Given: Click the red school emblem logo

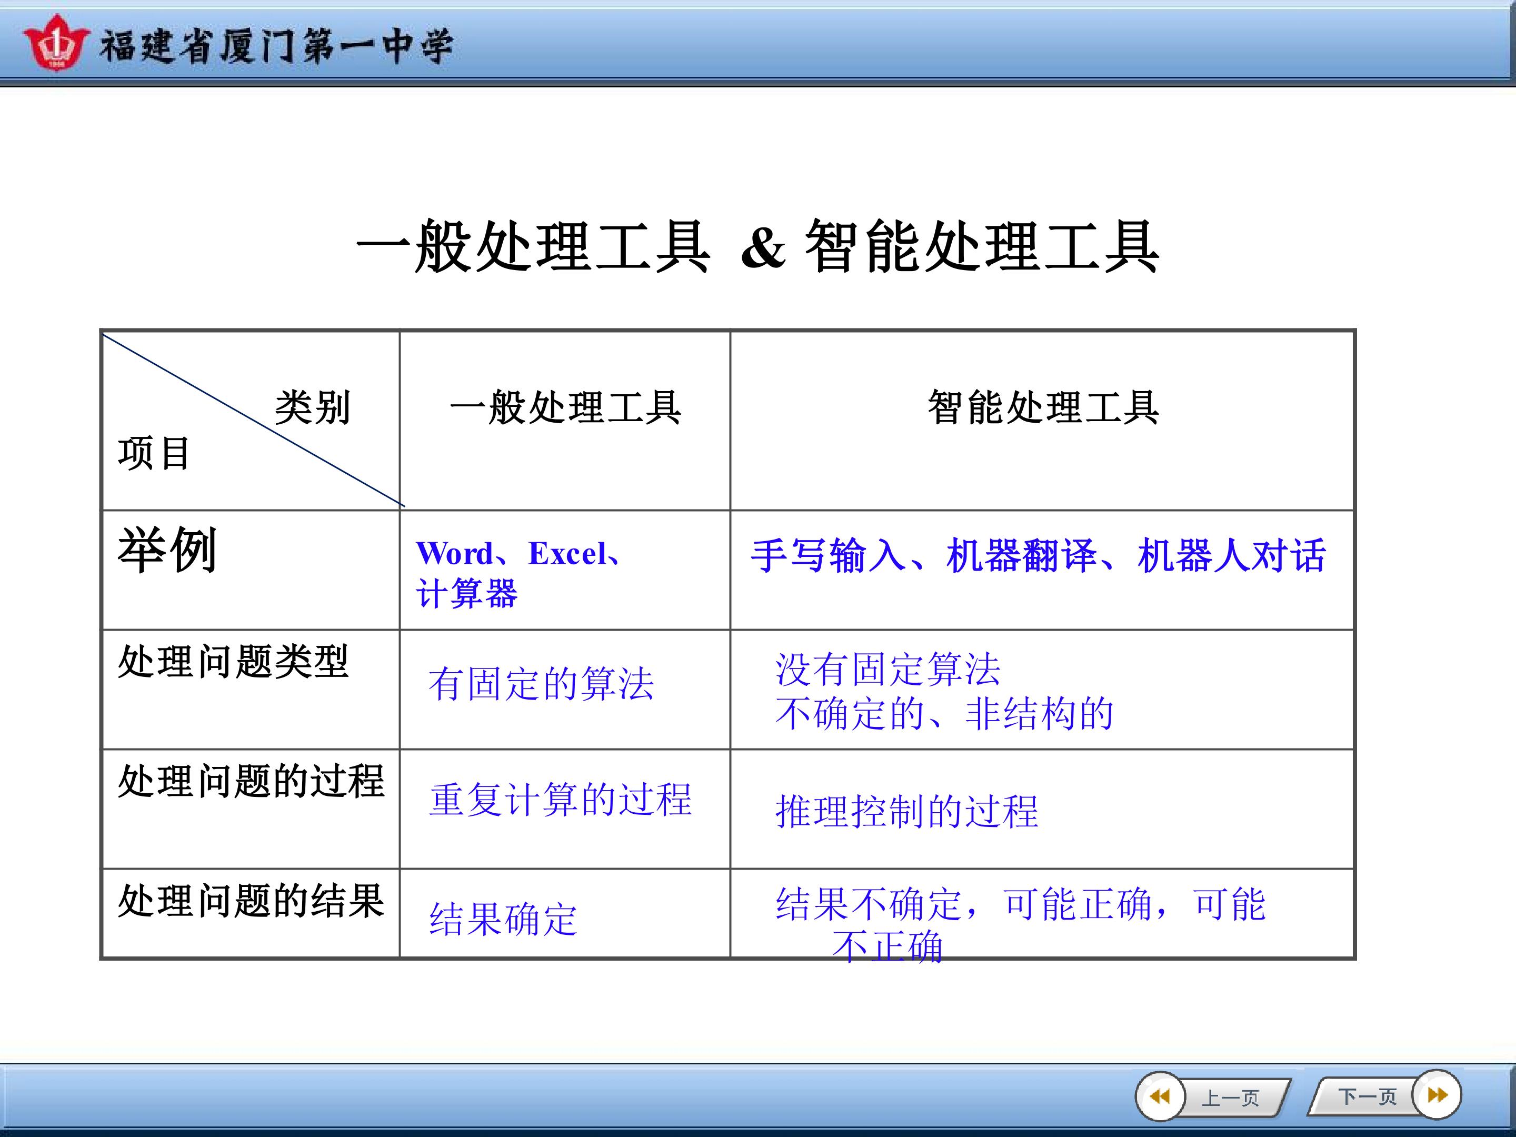Looking at the screenshot, I should (x=56, y=43).
